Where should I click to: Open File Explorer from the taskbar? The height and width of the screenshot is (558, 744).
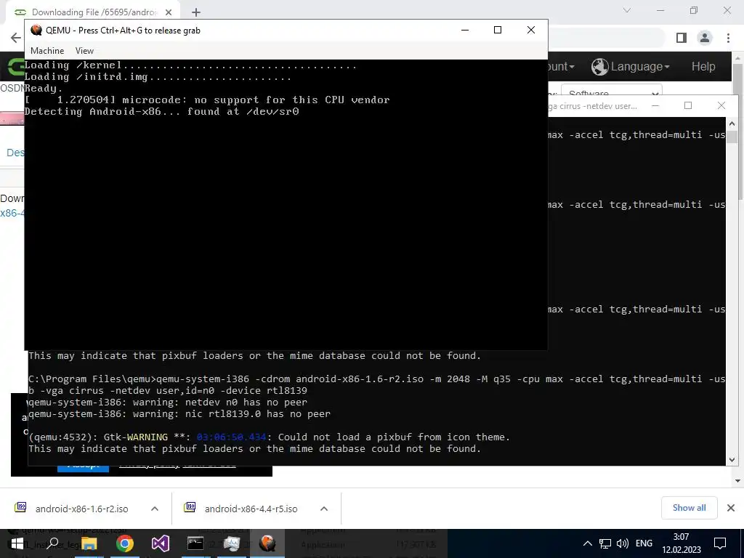point(89,543)
